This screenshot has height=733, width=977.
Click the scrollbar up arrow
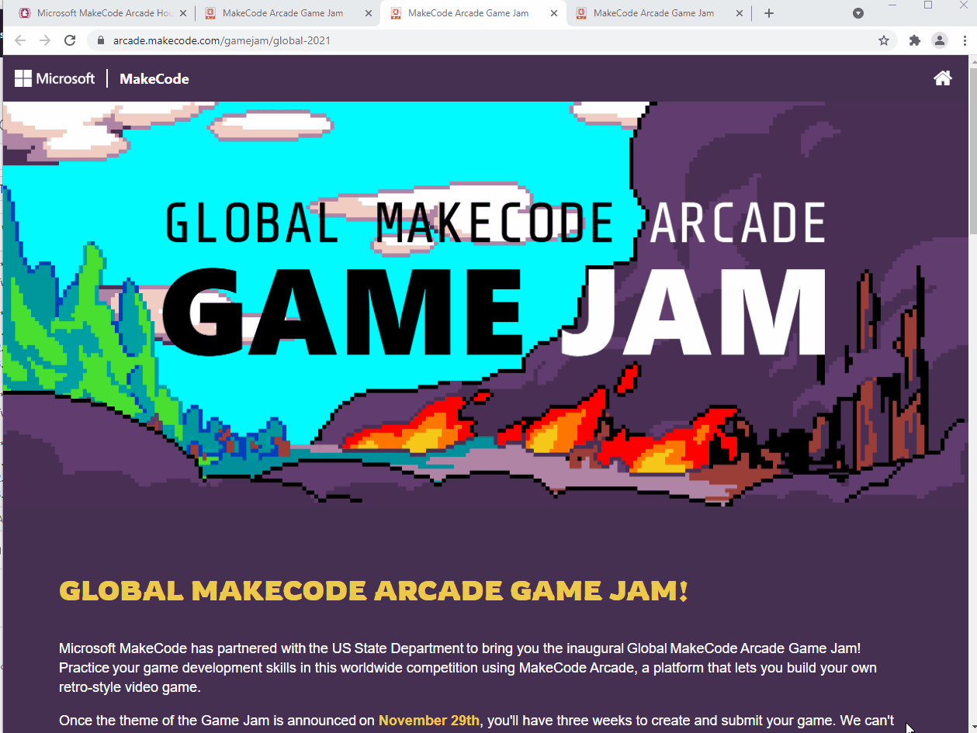[972, 61]
